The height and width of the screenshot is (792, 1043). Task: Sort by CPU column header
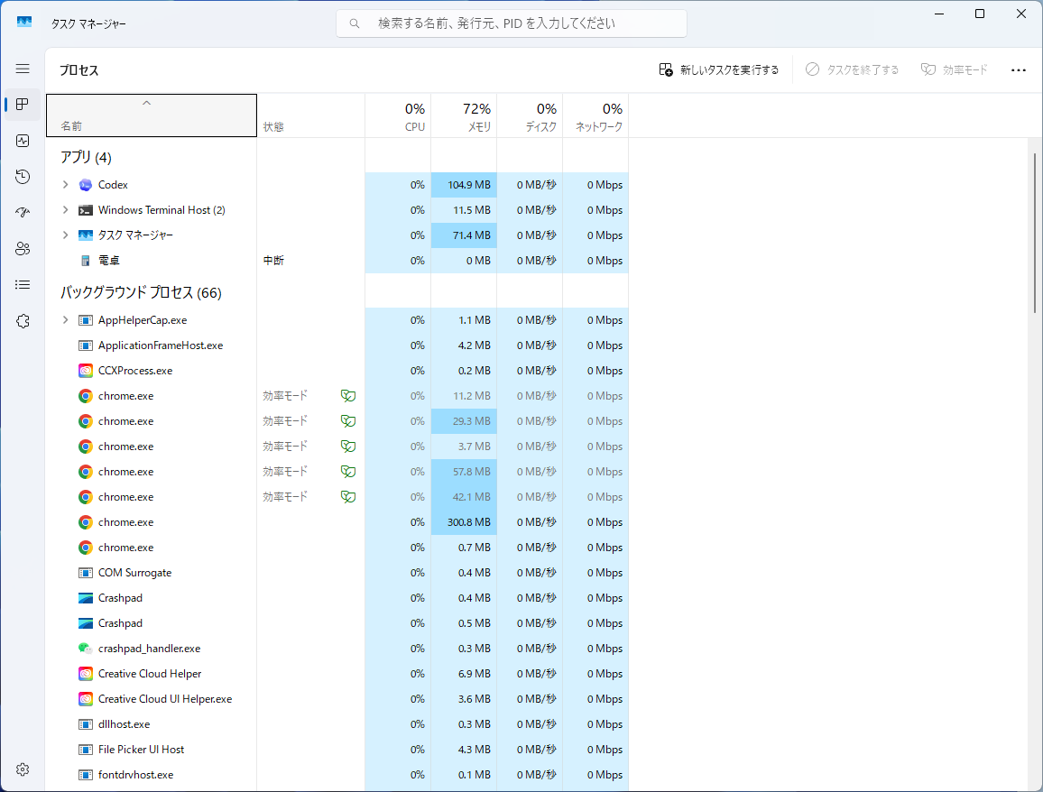(x=398, y=115)
